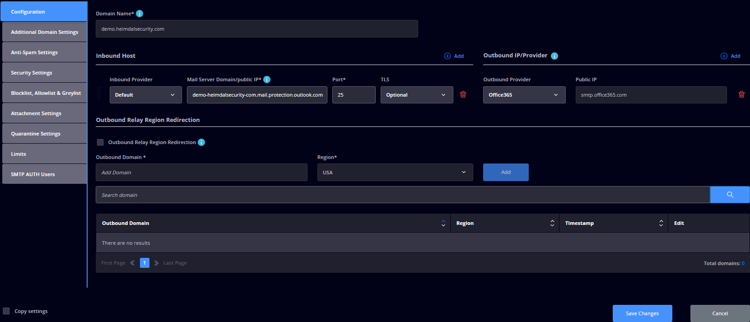Open Additional Domain Settings tab
This screenshot has height=322, width=750.
44,32
